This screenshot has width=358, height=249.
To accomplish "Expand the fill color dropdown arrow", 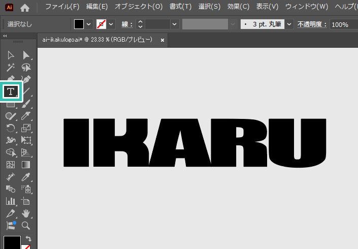I will pyautogui.click(x=88, y=24).
